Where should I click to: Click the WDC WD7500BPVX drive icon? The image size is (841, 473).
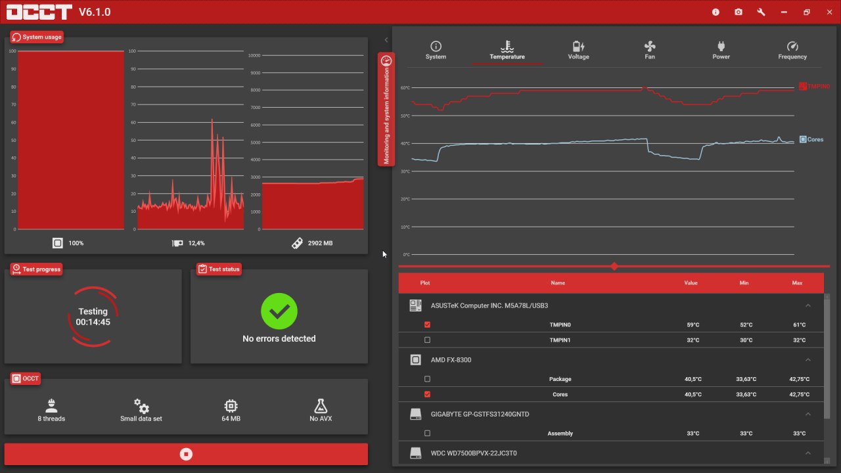point(415,453)
